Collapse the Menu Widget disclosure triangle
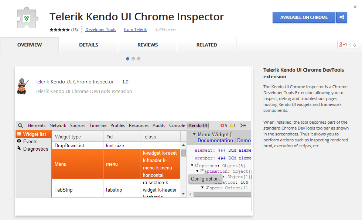This screenshot has width=362, height=220. [x=194, y=134]
